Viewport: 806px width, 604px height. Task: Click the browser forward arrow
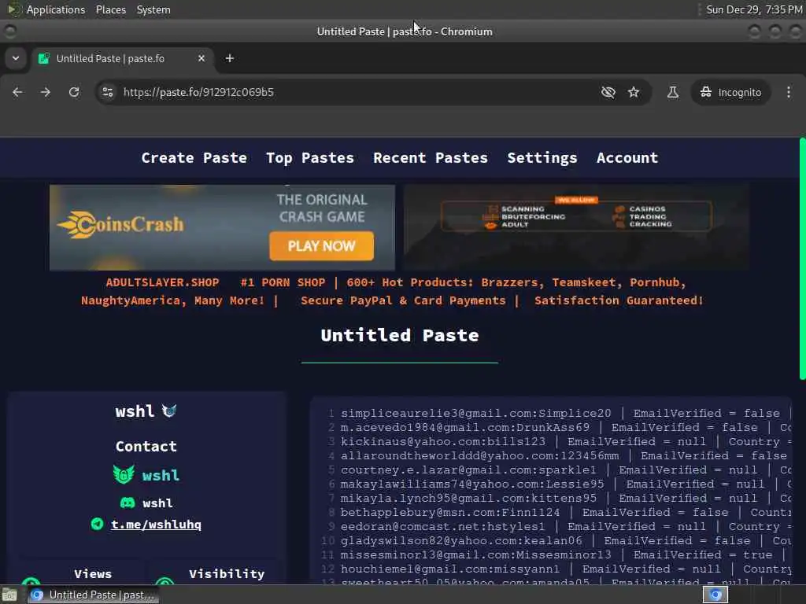coord(46,92)
